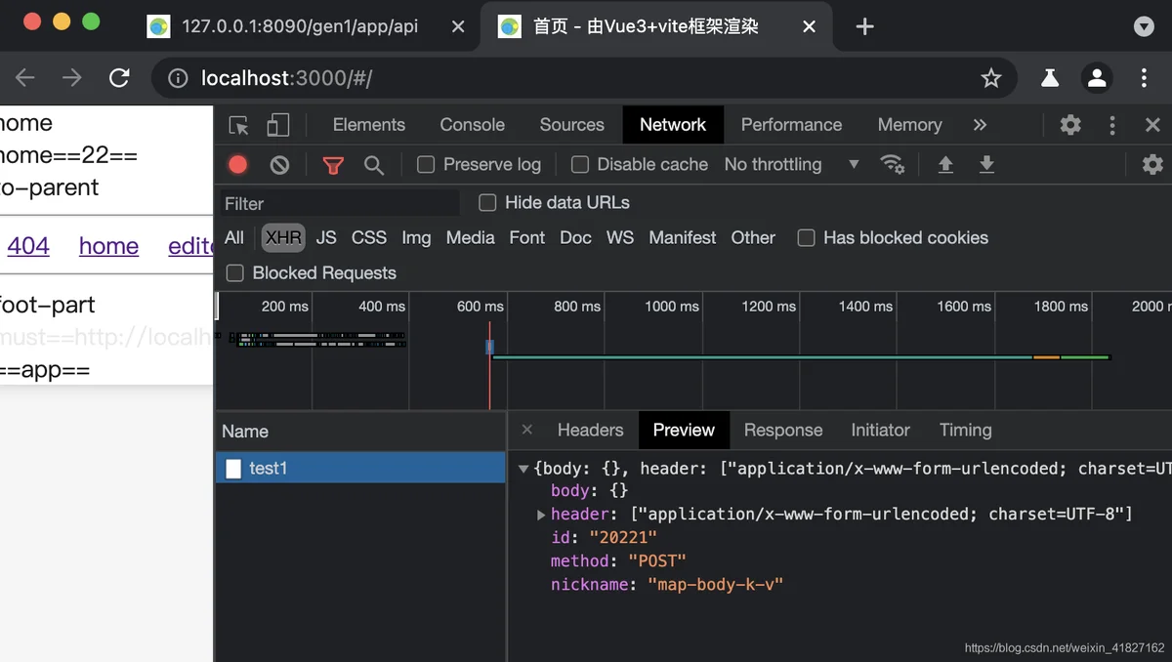The width and height of the screenshot is (1172, 662).
Task: Bookmark this page with the star icon
Action: [x=990, y=78]
